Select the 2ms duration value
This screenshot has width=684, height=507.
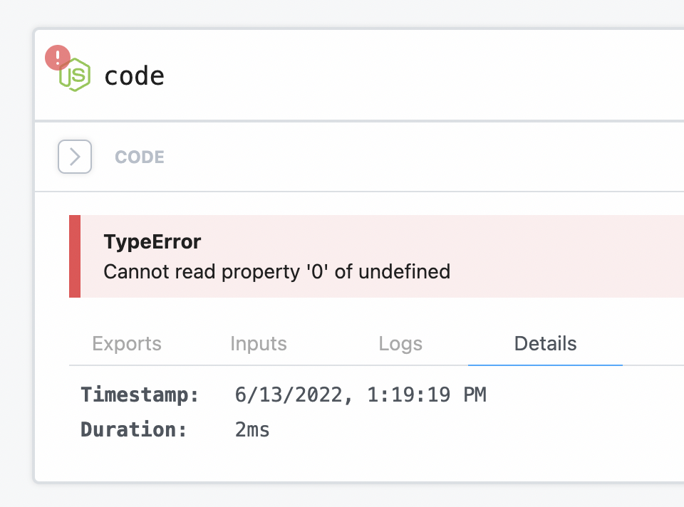tap(252, 429)
